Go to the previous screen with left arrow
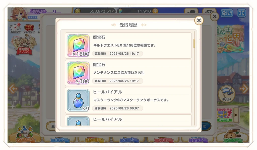Viewport: 257px width, 150px height. (13, 89)
